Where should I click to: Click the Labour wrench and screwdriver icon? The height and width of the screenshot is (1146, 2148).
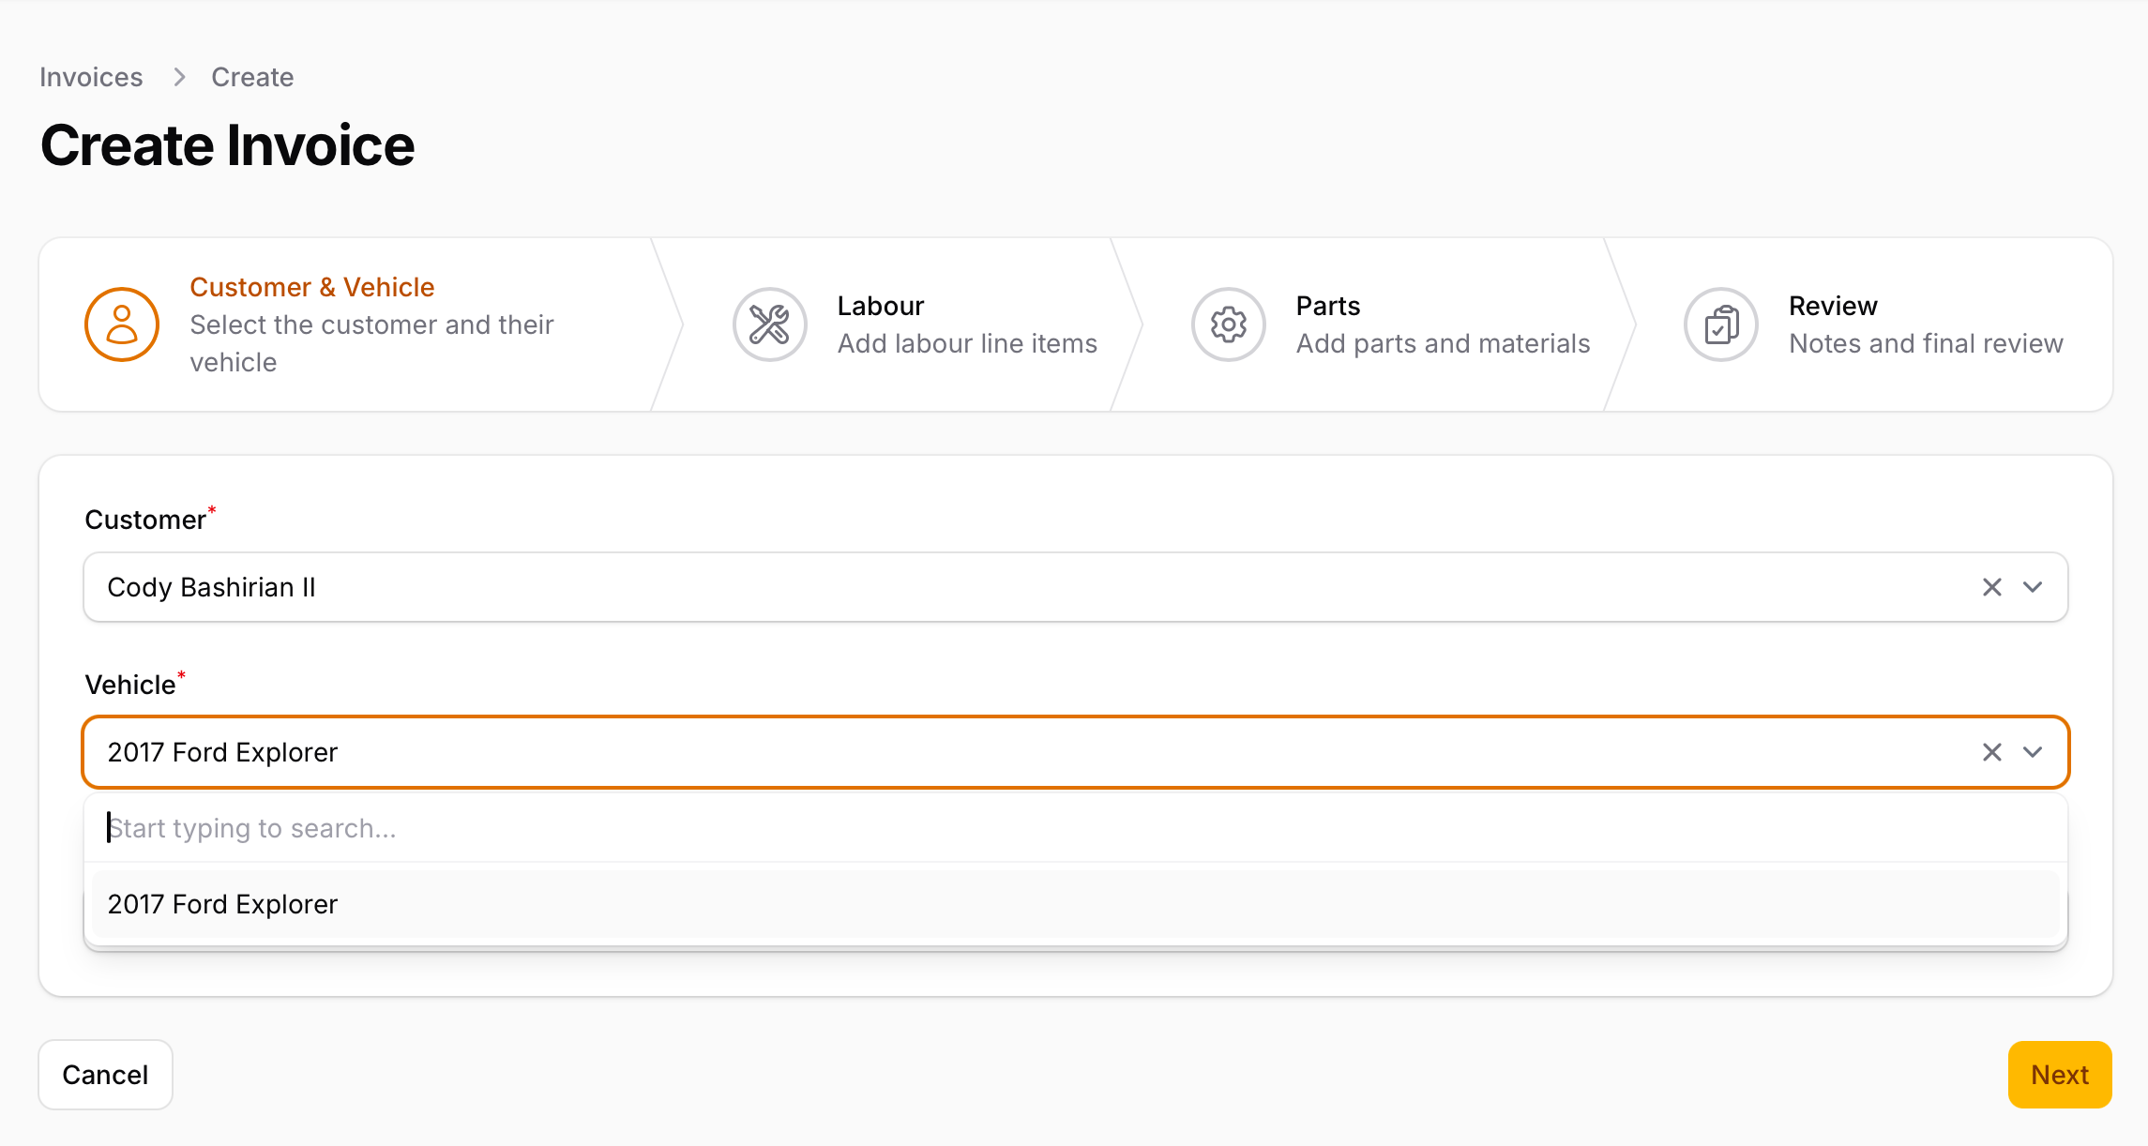click(x=769, y=324)
